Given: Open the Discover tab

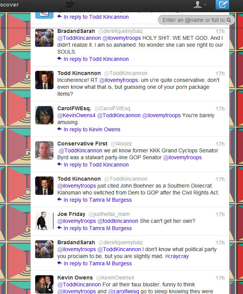Looking at the screenshot, I should (x=9, y=5).
